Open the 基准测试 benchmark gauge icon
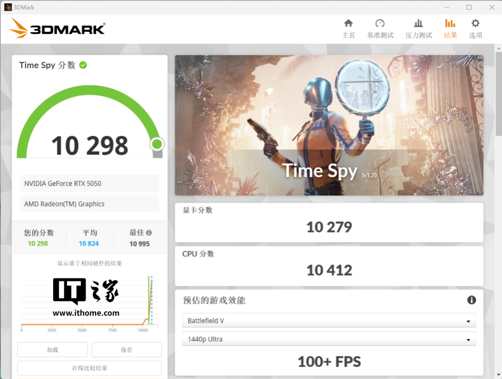 pyautogui.click(x=380, y=23)
